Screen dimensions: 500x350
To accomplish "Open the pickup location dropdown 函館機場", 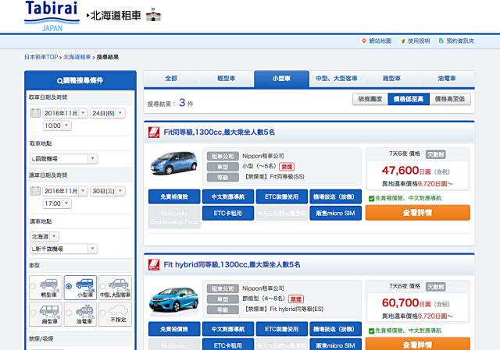I will 64,158.
